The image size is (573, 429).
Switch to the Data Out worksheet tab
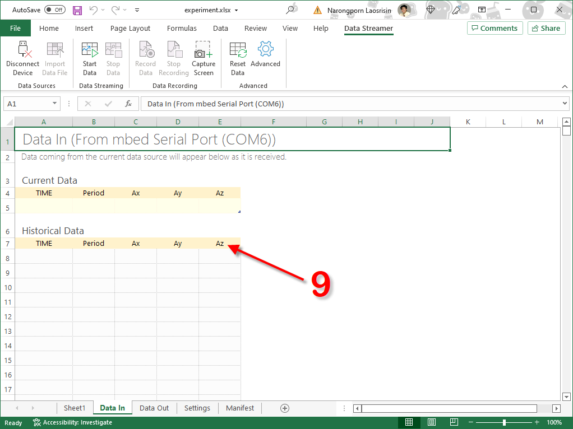pos(154,408)
